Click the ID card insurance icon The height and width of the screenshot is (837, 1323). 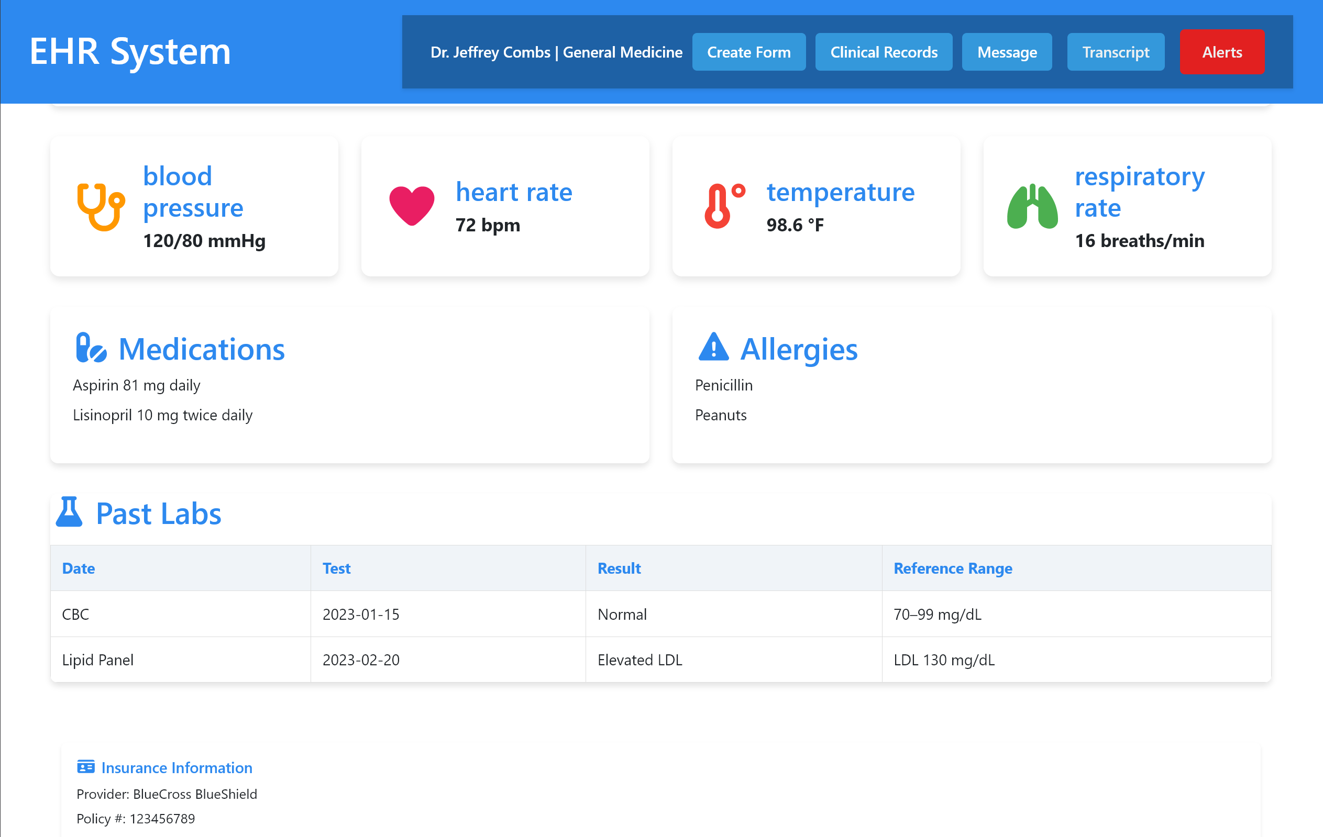86,767
